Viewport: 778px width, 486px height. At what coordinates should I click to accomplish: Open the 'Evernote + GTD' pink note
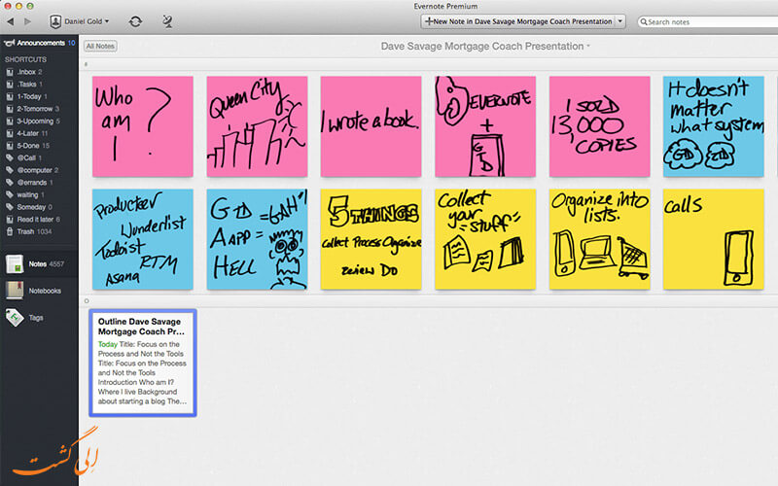pyautogui.click(x=485, y=126)
